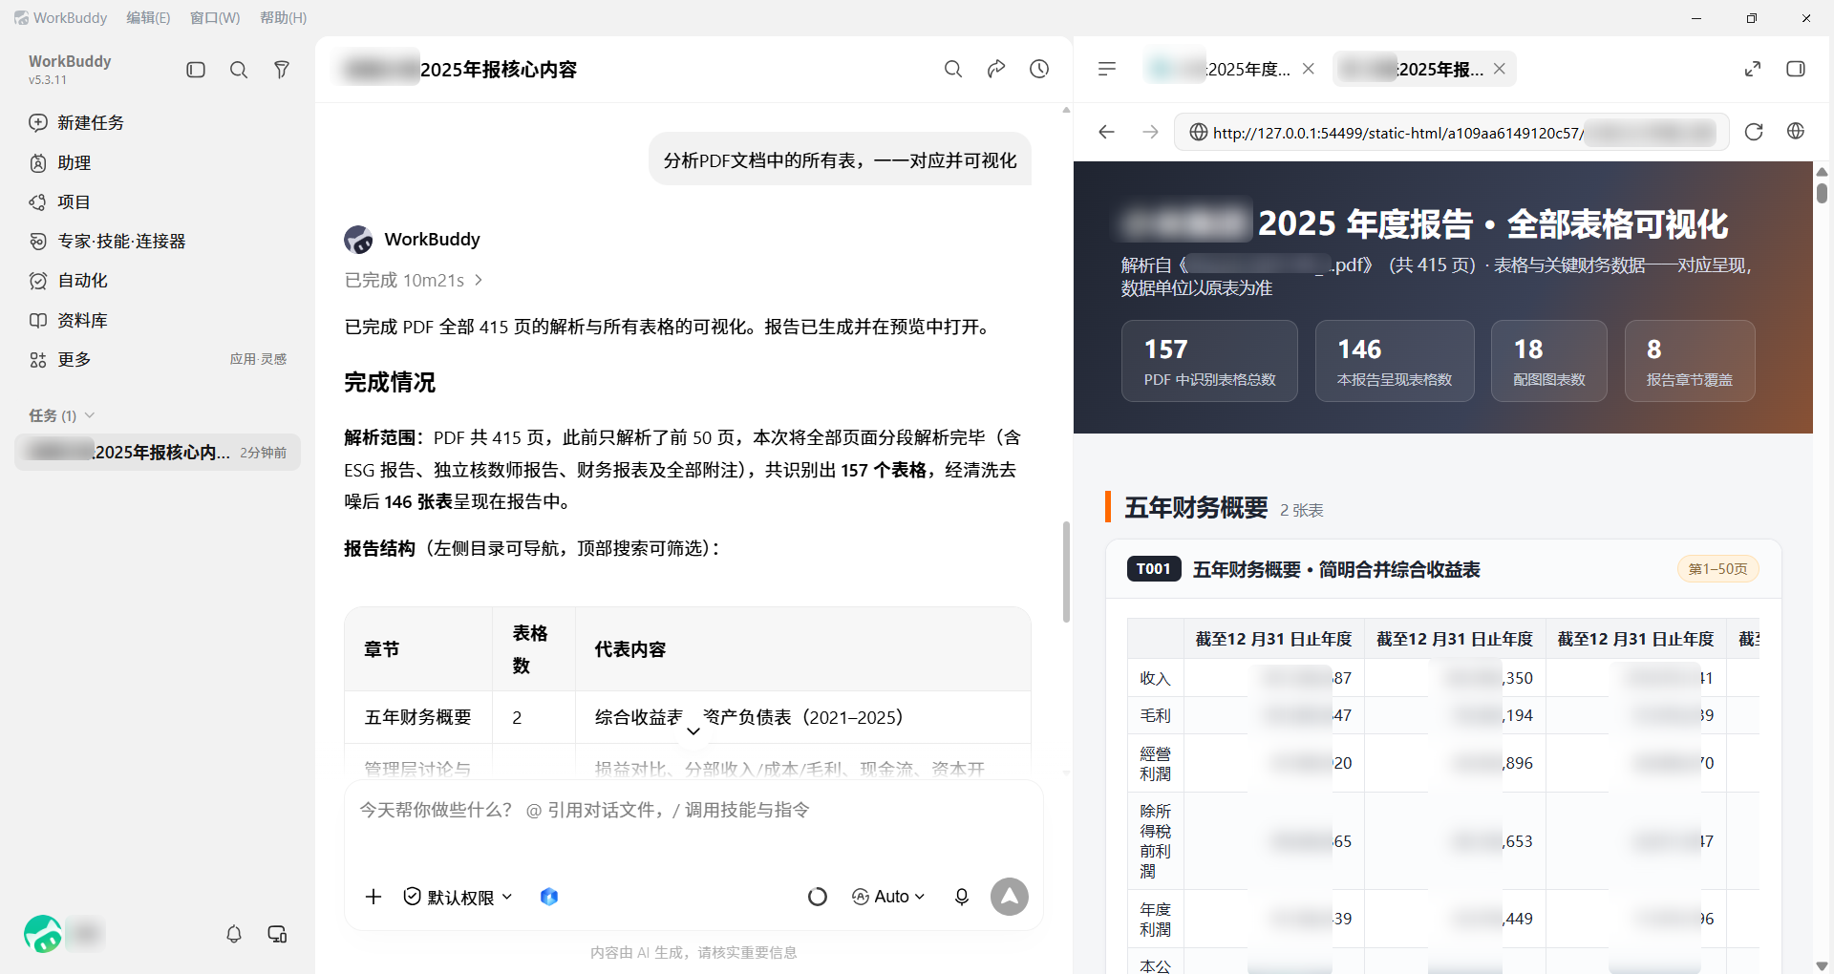The image size is (1834, 974).
Task: Click the screen device icon at bottom left
Action: tap(278, 934)
